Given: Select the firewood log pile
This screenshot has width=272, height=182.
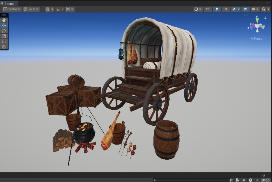Looking at the screenshot, I should click(x=62, y=141).
